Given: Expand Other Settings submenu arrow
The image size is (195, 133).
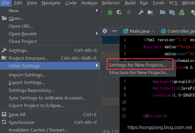Looking at the screenshot, I should click(x=97, y=66).
